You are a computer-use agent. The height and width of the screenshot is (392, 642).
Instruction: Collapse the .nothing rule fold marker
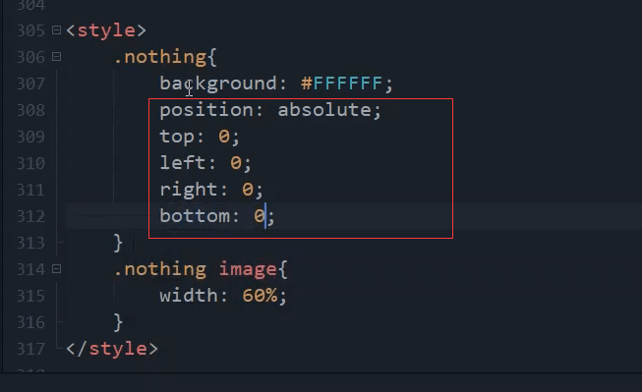56,56
